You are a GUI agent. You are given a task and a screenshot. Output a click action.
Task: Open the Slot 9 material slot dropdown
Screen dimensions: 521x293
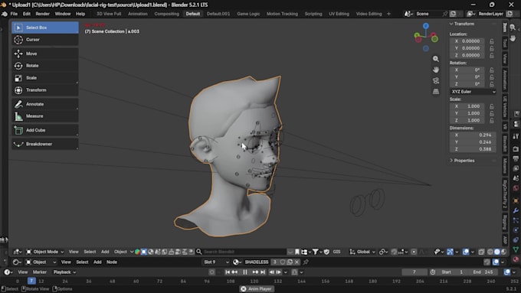tap(216, 262)
